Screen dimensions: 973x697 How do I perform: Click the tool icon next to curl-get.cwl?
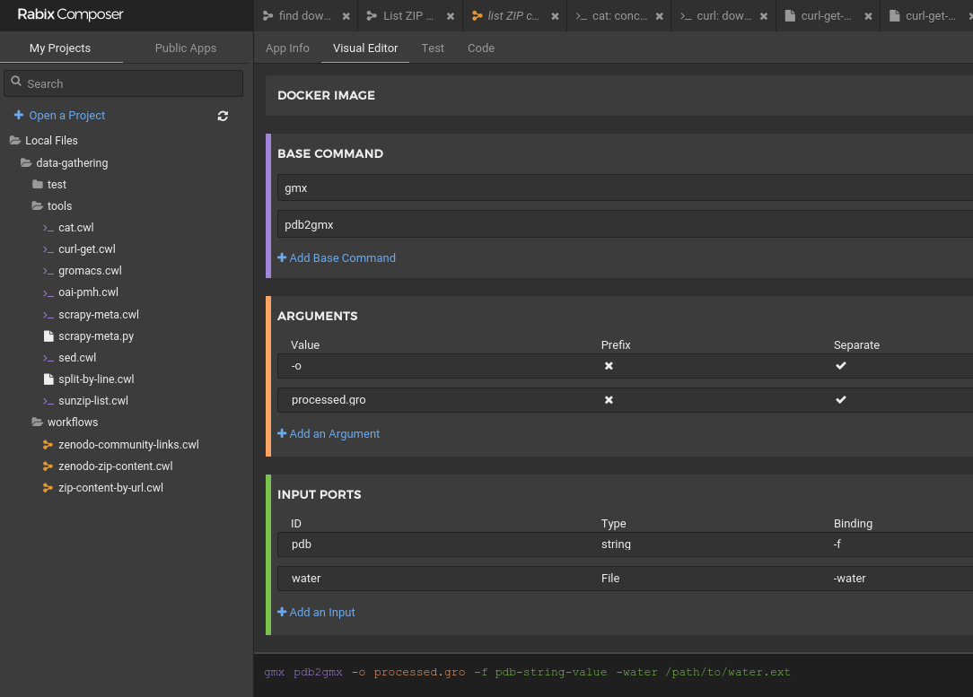click(48, 250)
